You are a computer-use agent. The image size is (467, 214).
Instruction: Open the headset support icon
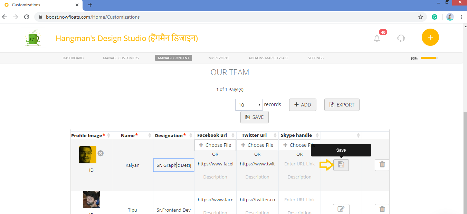pos(401,38)
